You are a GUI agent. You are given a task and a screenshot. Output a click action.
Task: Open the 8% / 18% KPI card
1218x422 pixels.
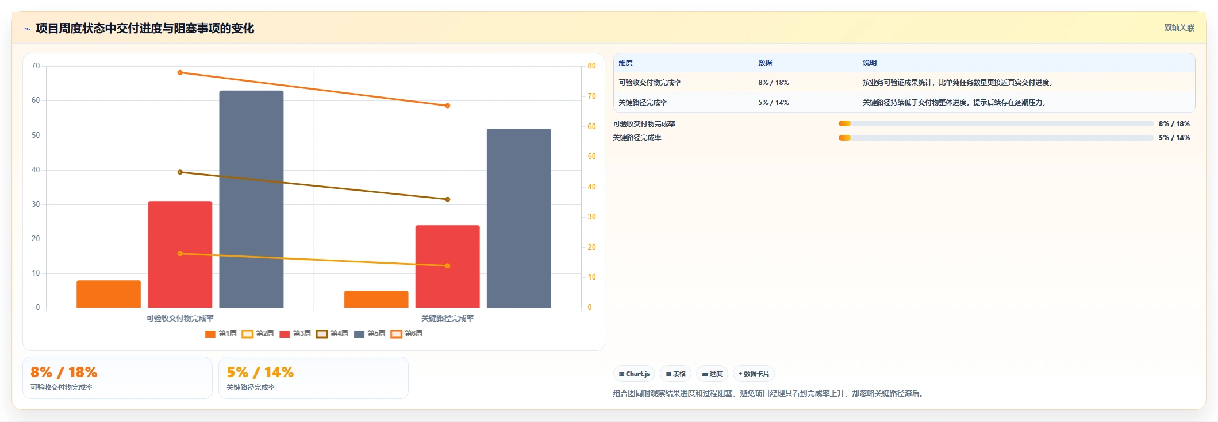[117, 378]
